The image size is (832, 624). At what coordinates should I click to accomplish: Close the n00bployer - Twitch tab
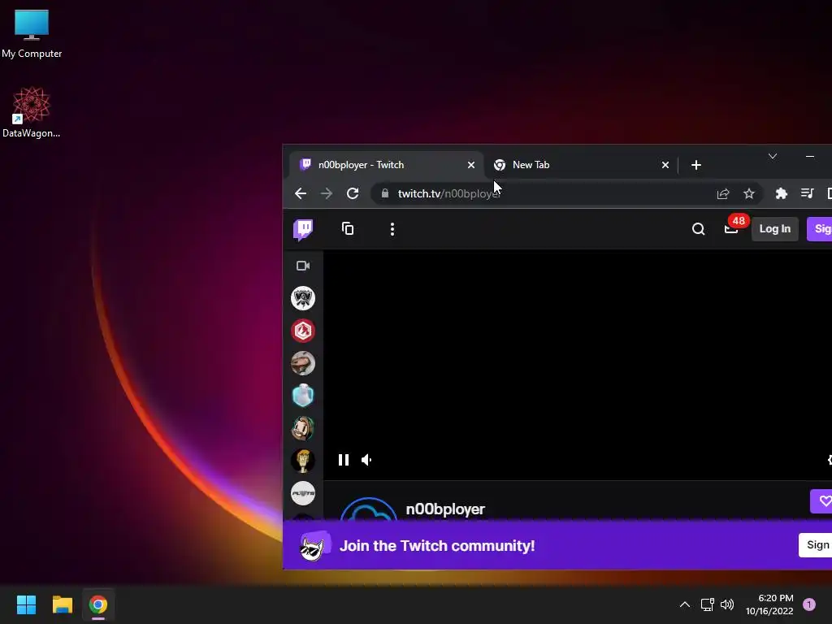click(x=470, y=165)
